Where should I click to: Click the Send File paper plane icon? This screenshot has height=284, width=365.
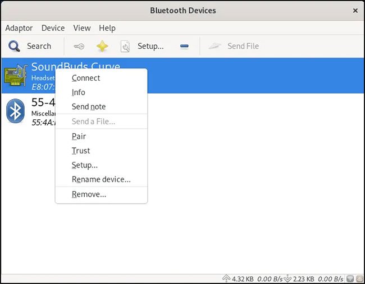tap(215, 46)
